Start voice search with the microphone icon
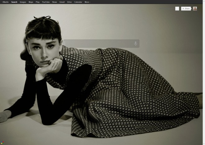Image resolution: width=205 pixels, height=145 pixels. click(x=135, y=43)
